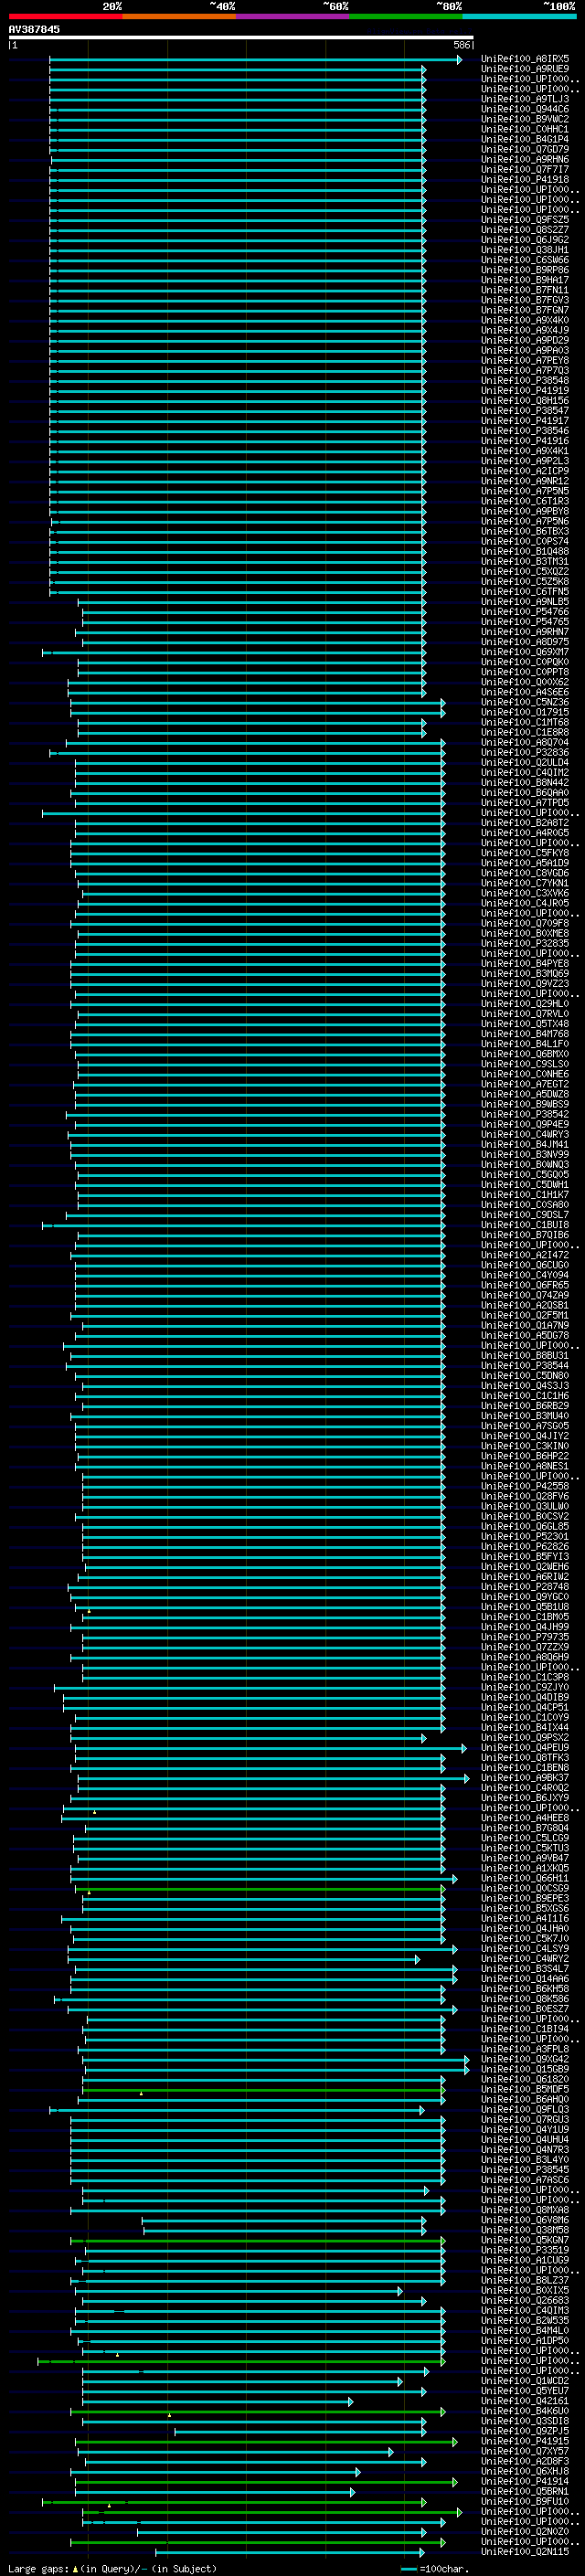Select the UniRef100_P38548 label
This screenshot has width=585, height=2576.
pos(525,380)
